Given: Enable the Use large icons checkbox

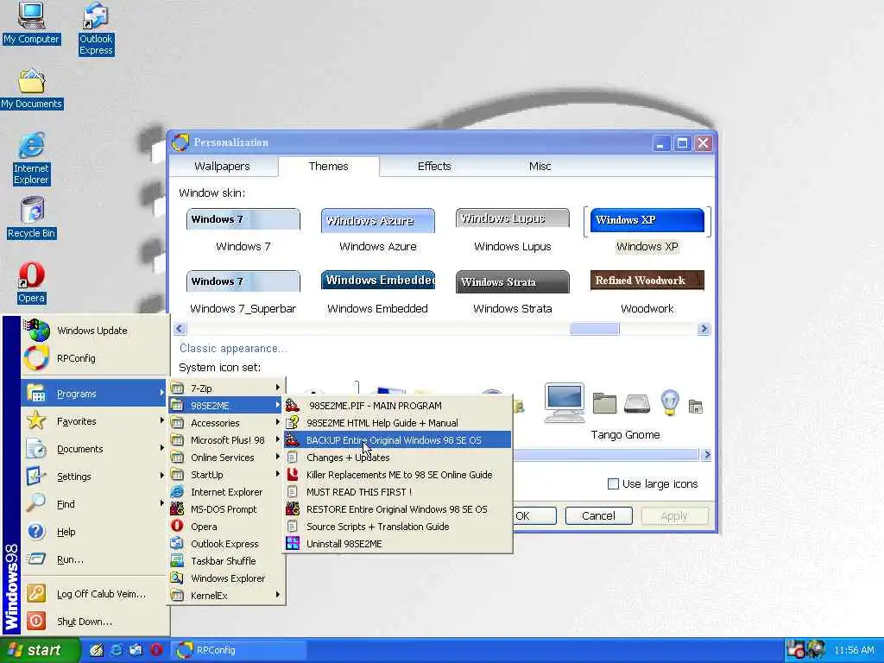Looking at the screenshot, I should point(614,483).
